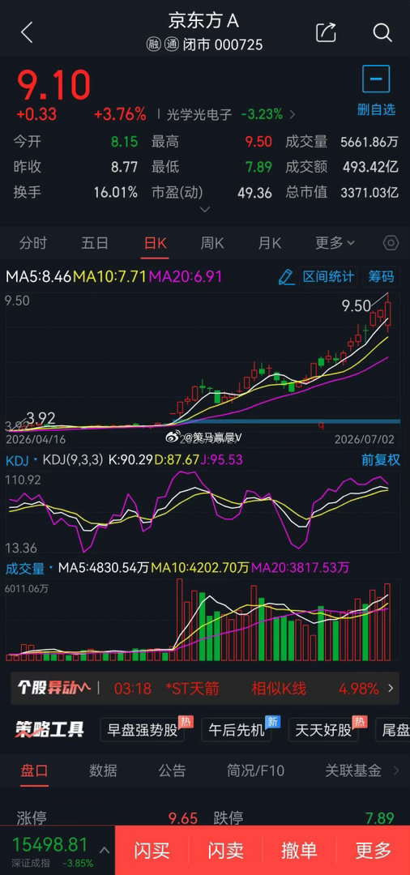Screen dimensions: 410x875
Task: Open the search magnifier icon
Action: [x=382, y=32]
